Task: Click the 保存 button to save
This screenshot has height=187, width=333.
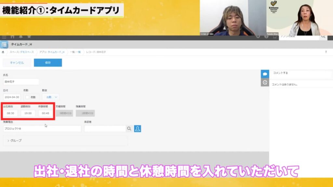Action: (48, 63)
